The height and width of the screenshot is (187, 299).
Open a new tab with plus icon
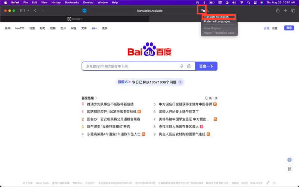286,10
